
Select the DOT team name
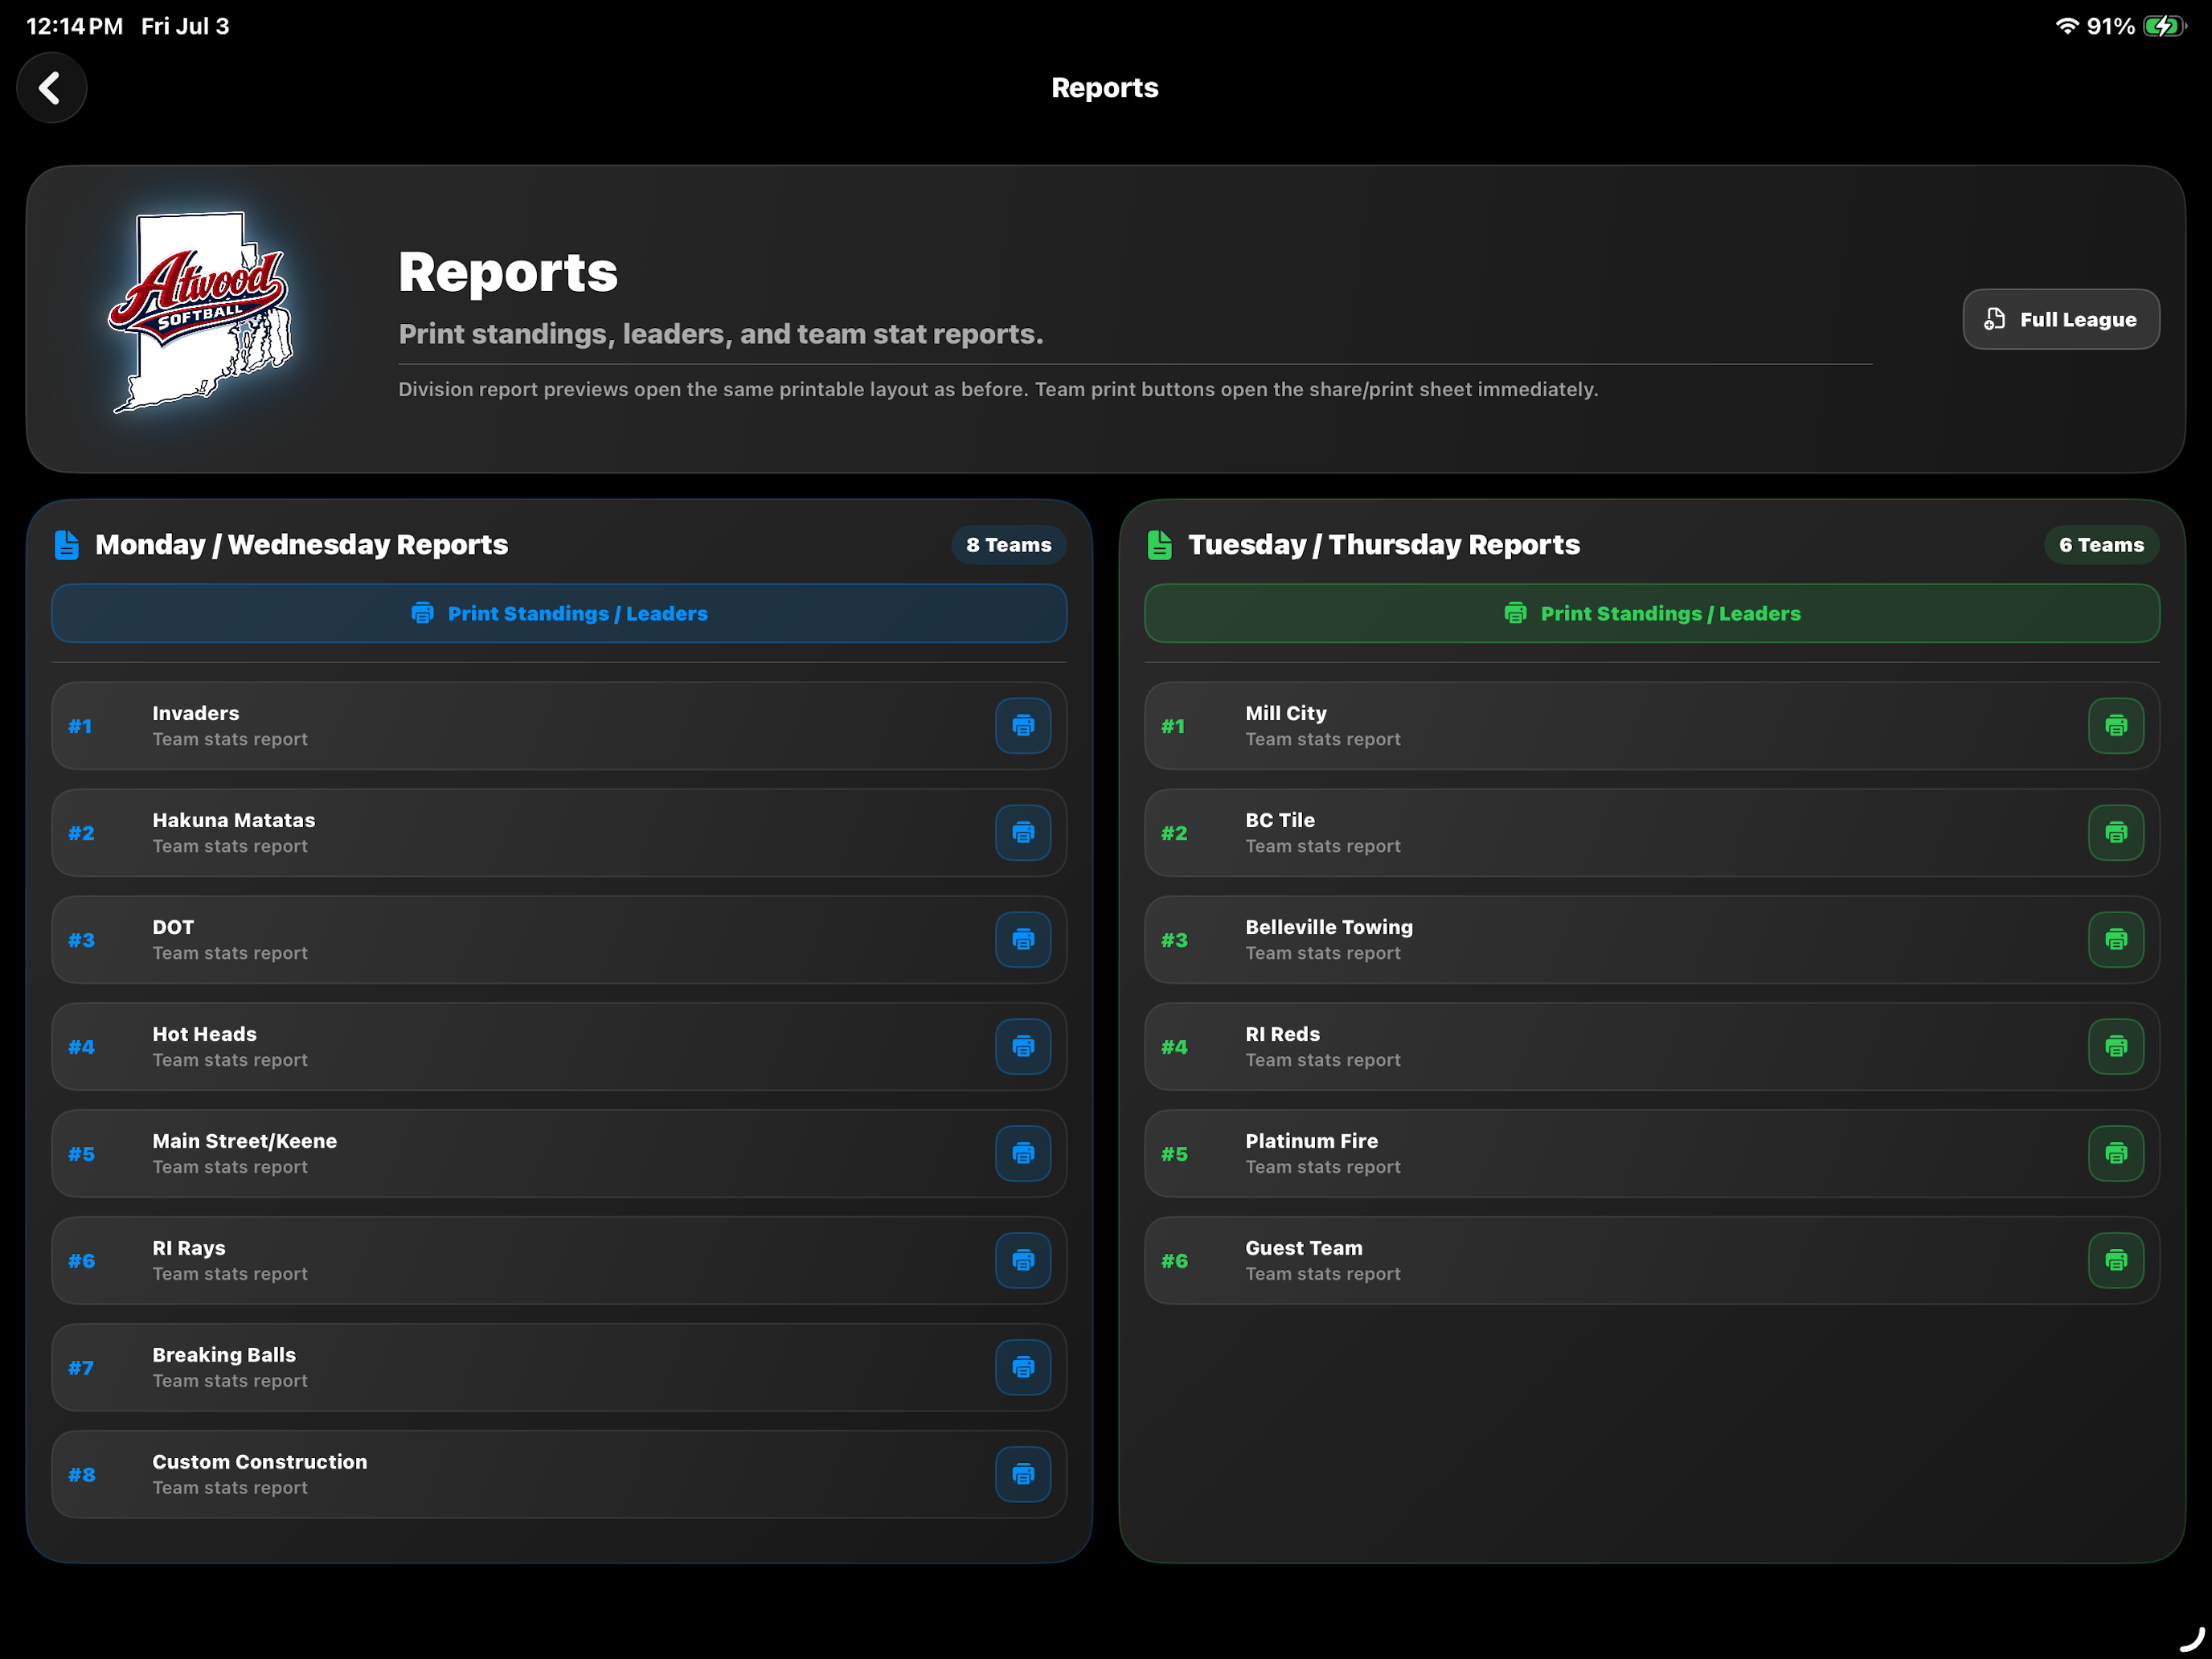(x=173, y=928)
